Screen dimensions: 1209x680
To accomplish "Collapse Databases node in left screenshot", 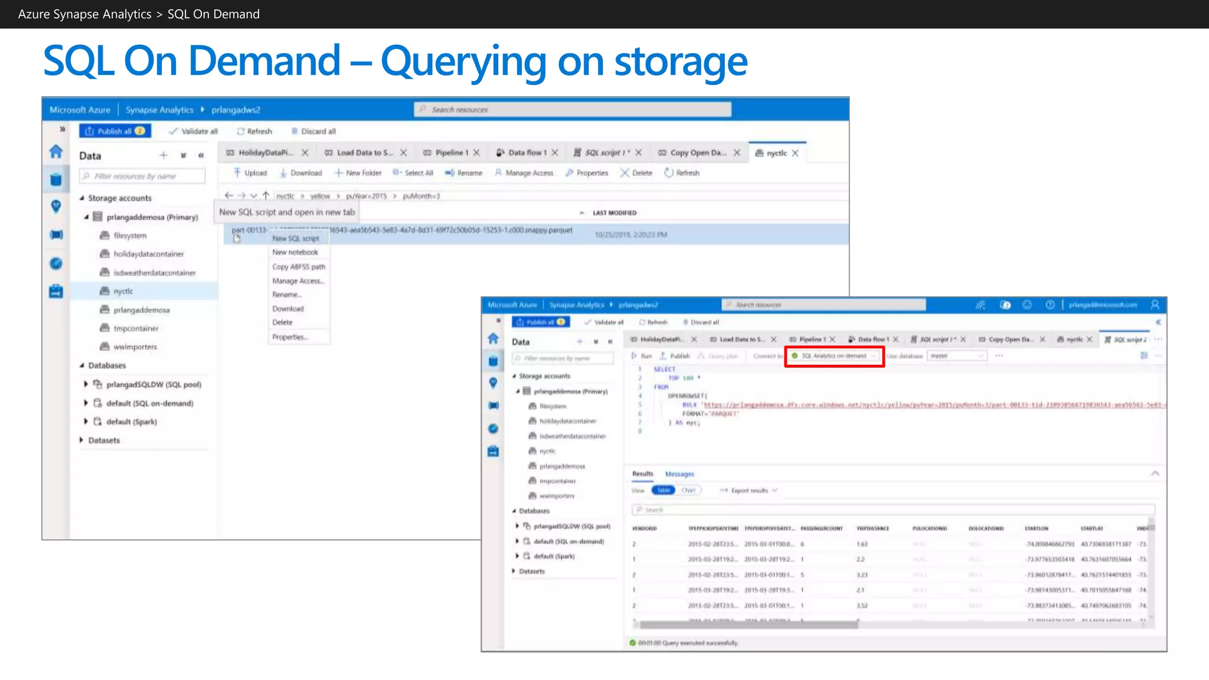I will tap(82, 365).
